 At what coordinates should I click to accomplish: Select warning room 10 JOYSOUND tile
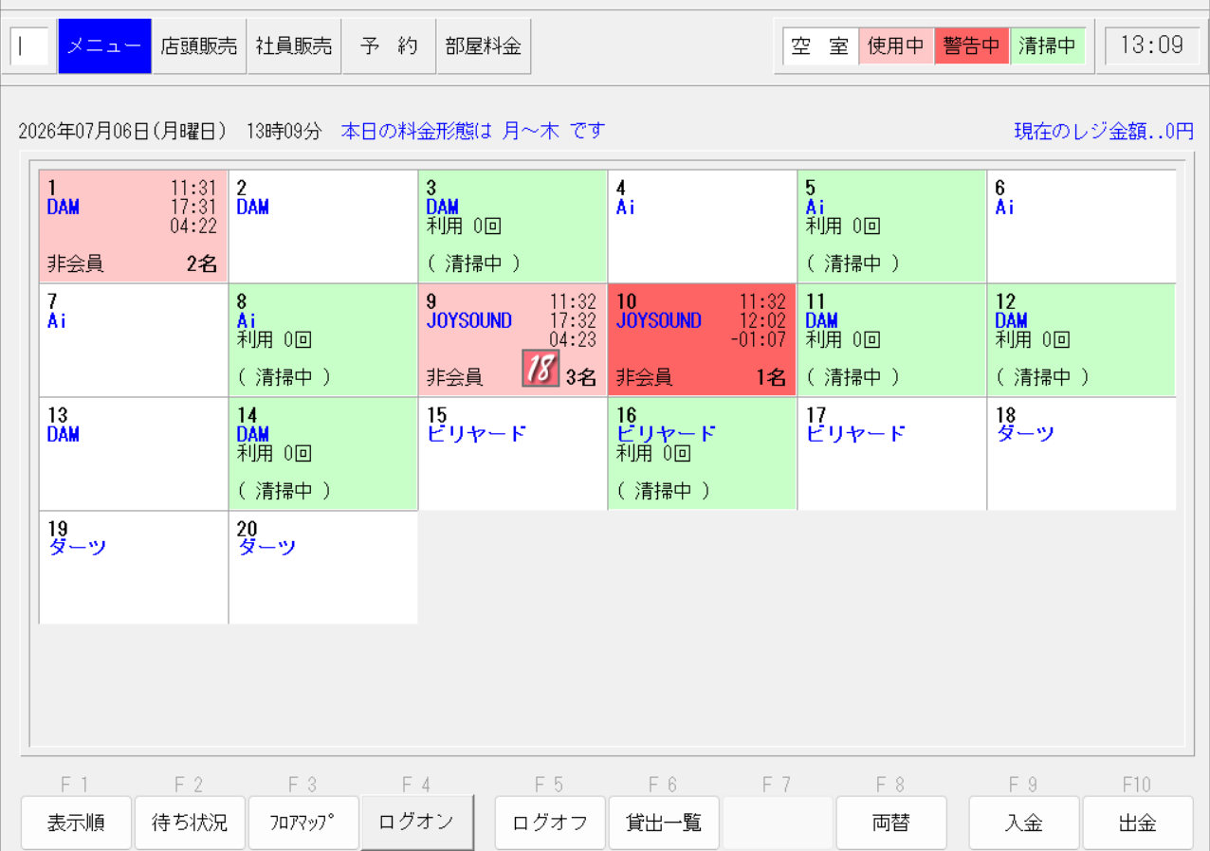point(702,340)
